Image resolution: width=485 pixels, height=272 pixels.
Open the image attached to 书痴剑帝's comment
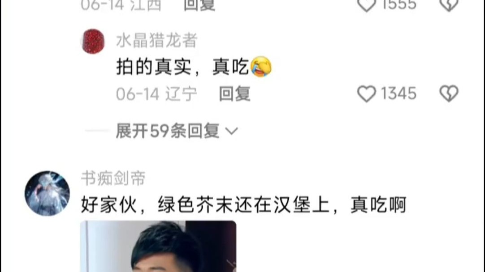click(x=158, y=246)
